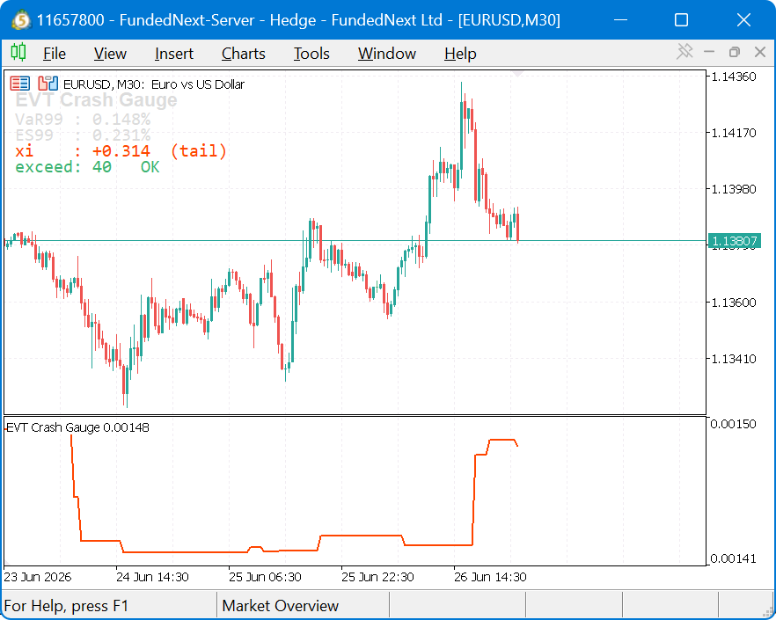Open the Help menu
Viewport: 776px width, 620px height.
click(x=460, y=54)
